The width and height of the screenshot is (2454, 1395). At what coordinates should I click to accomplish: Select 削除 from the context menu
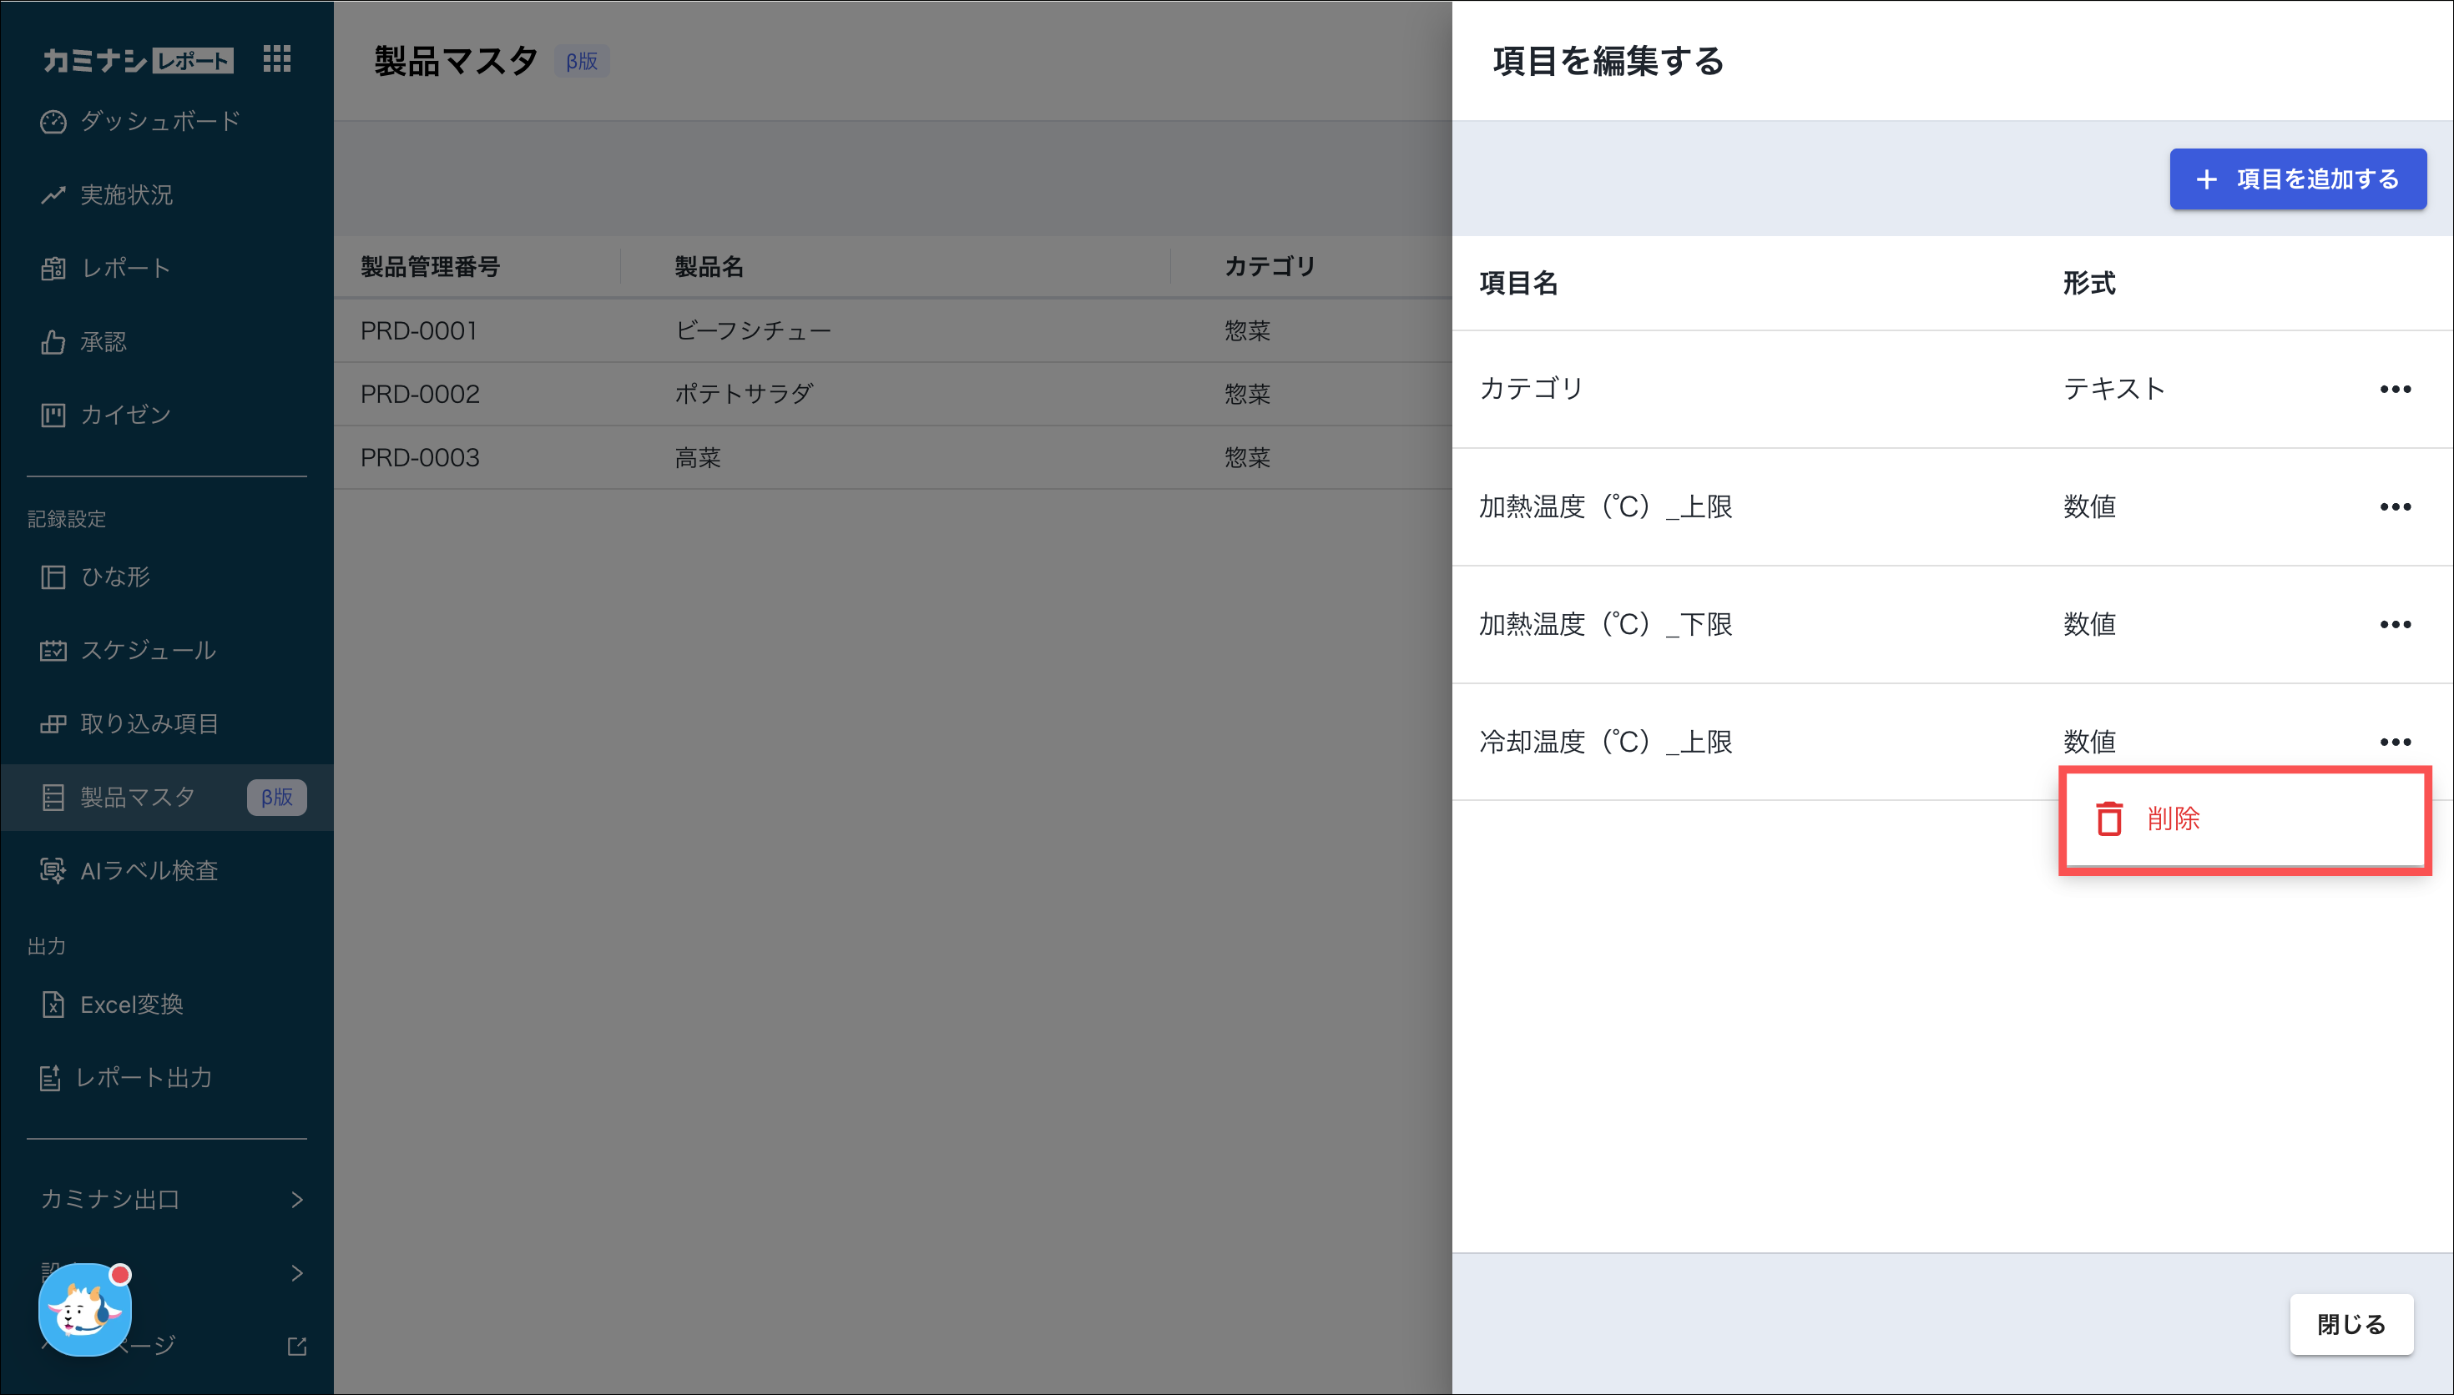[x=2172, y=819]
